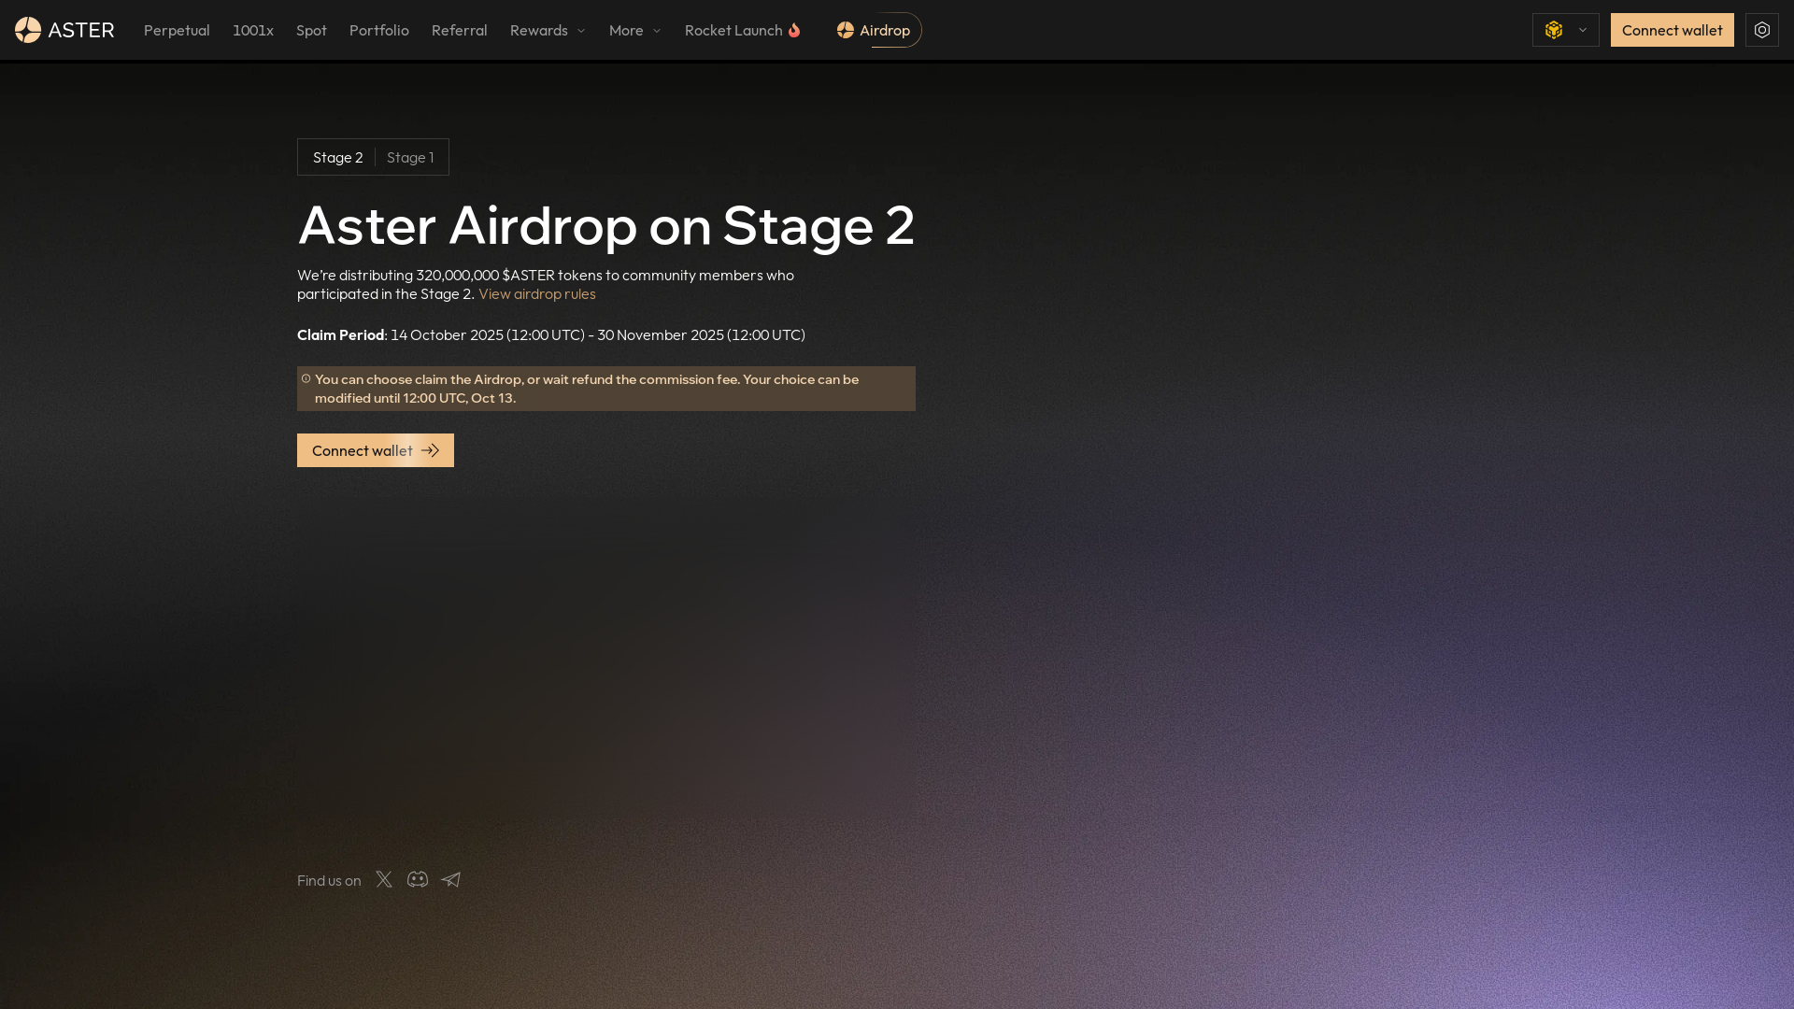This screenshot has height=1009, width=1794.
Task: Open Rocket Launch with flame icon
Action: coord(743,30)
